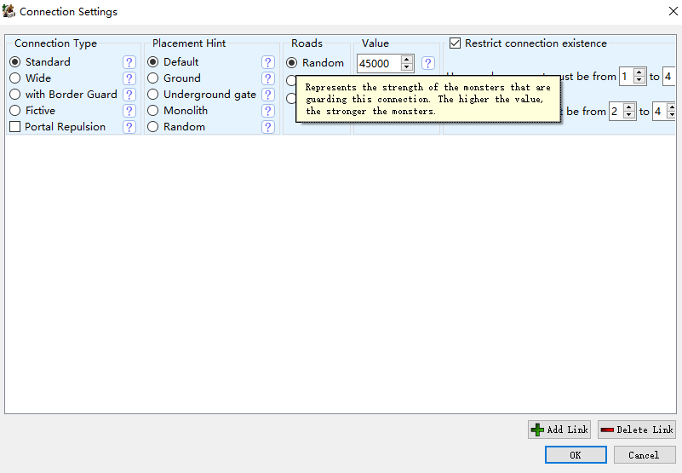Choose Underground gate placement hint
682x473 pixels.
point(153,95)
